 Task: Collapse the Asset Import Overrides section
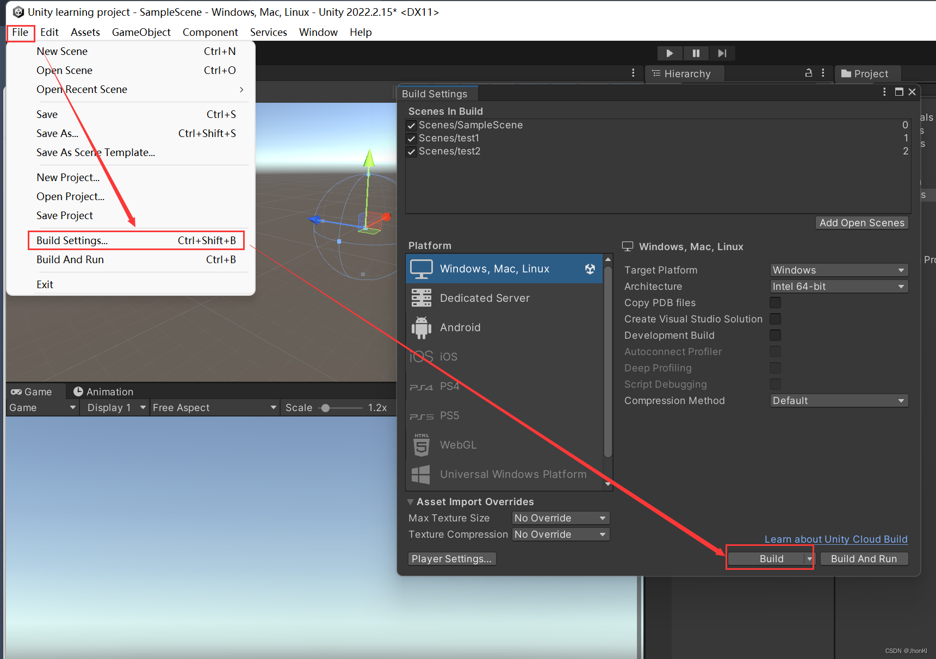point(411,502)
